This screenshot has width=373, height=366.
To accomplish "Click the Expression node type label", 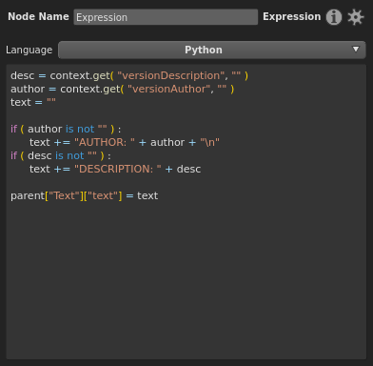I will point(292,16).
